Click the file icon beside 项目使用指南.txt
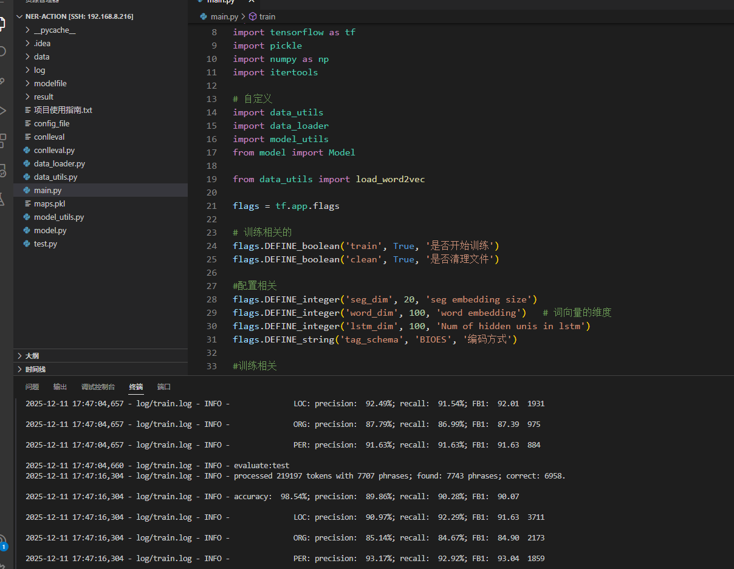734x569 pixels. click(x=27, y=110)
